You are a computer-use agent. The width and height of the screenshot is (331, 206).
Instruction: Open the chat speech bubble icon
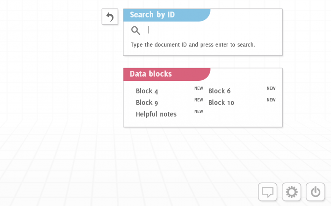point(267,192)
